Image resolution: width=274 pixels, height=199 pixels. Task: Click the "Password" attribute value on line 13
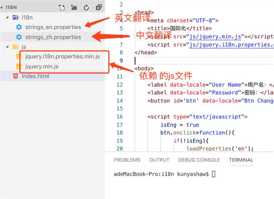(x=225, y=92)
